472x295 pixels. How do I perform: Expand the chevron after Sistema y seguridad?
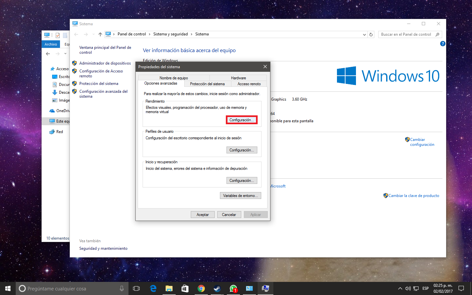point(192,34)
